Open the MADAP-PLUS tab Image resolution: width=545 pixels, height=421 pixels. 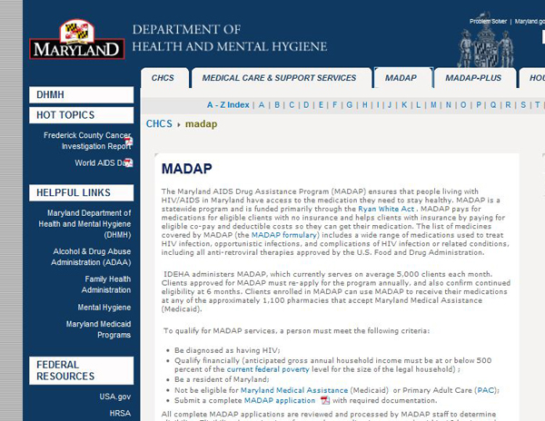475,78
